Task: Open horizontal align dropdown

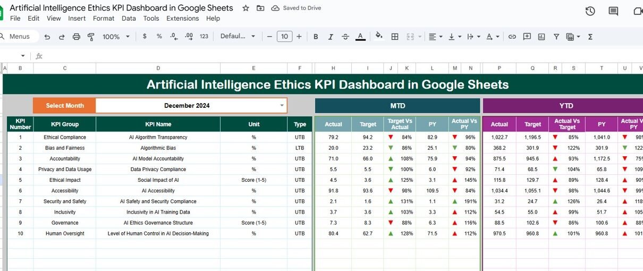Action: (435, 37)
